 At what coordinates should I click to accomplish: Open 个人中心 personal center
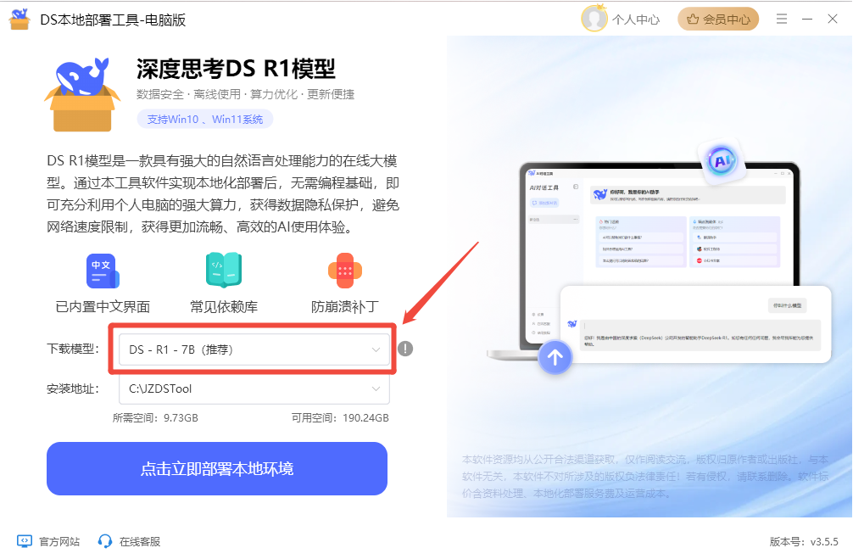point(635,20)
